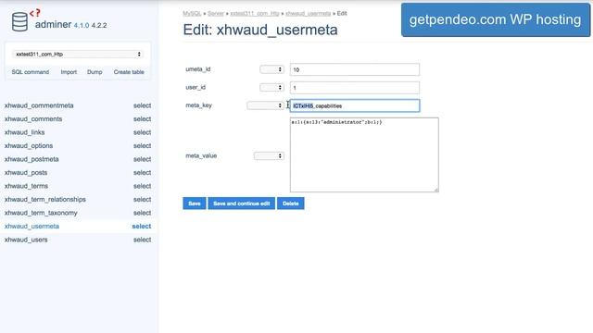593x333 pixels.
Task: Click the umeta_id value field
Action: [x=355, y=69]
